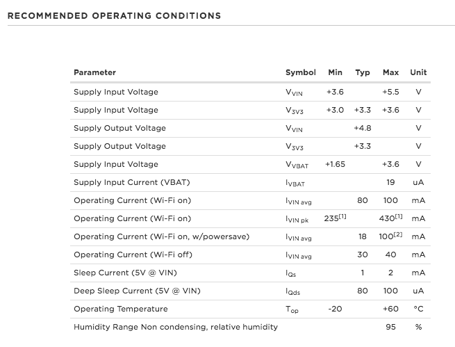Screen dimensions: 455x347
Task: Click the +4.8 supply output voltage value
Action: (363, 128)
